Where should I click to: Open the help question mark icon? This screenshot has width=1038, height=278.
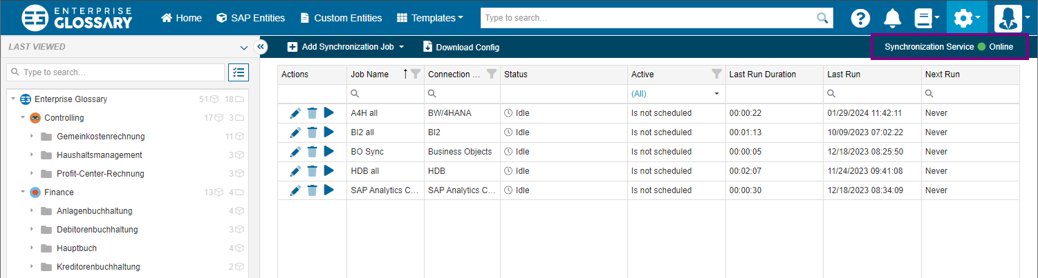[860, 18]
